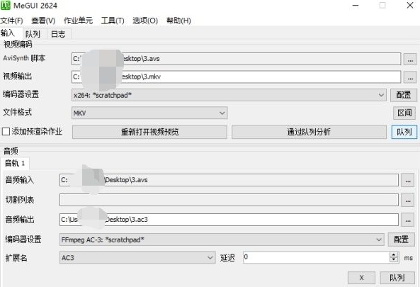
Task: Click 通过队列分析 button
Action: (x=309, y=132)
